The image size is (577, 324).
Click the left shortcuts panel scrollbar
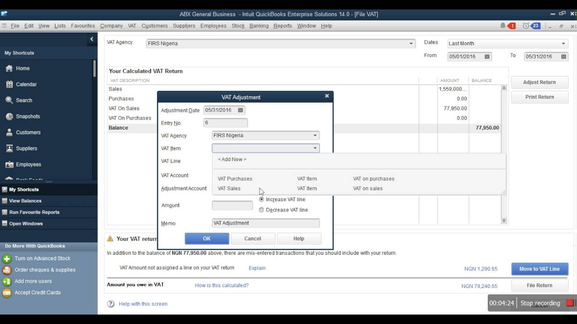[x=95, y=69]
